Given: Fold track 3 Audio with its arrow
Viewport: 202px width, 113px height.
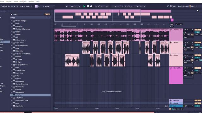Looking at the screenshot, I should click(x=171, y=55).
